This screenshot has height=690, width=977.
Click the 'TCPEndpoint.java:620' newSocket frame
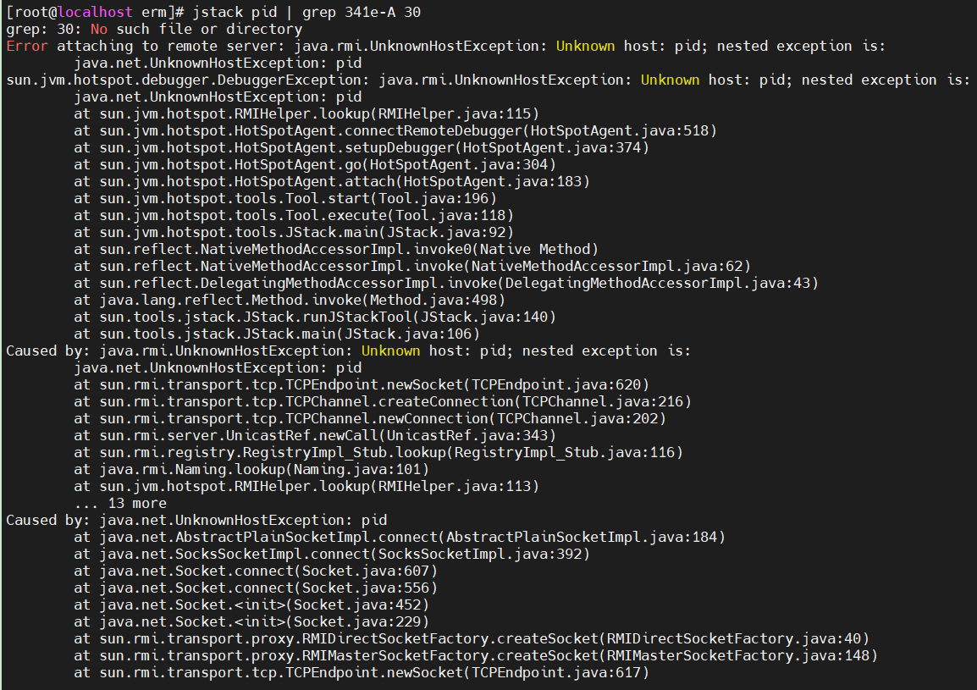click(x=362, y=384)
